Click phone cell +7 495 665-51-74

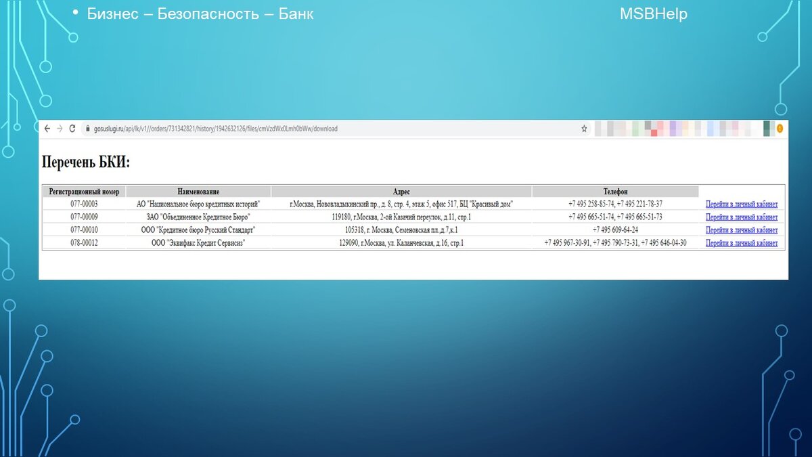point(615,217)
